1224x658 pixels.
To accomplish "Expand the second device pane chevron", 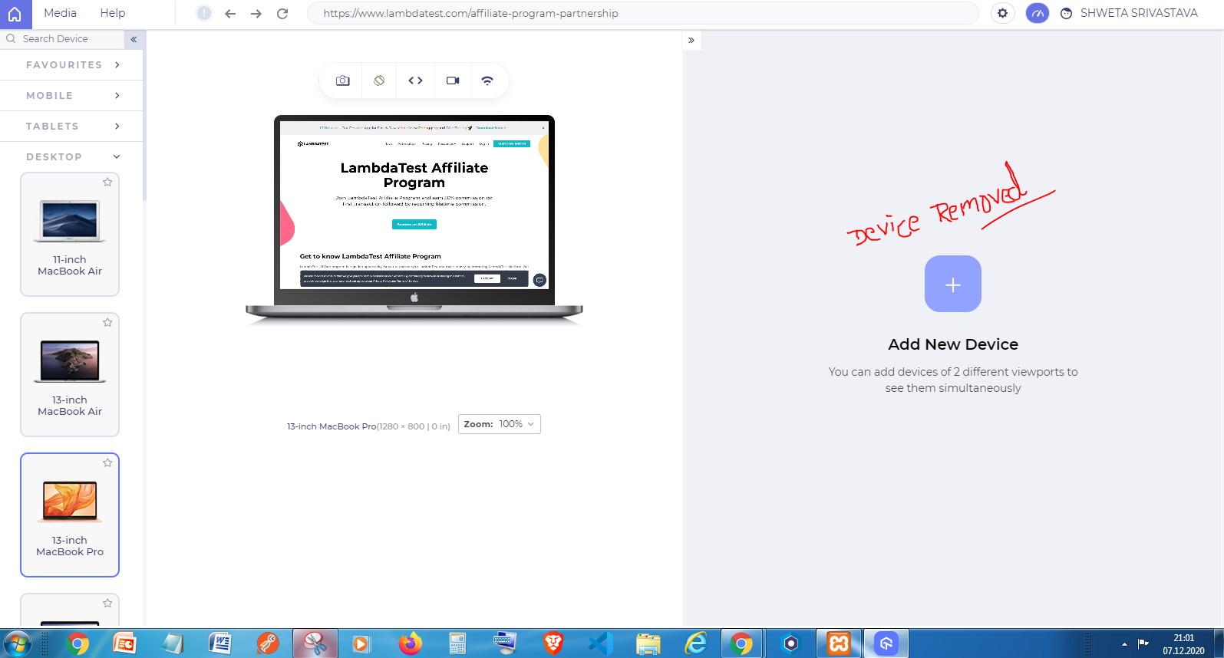I will 691,40.
